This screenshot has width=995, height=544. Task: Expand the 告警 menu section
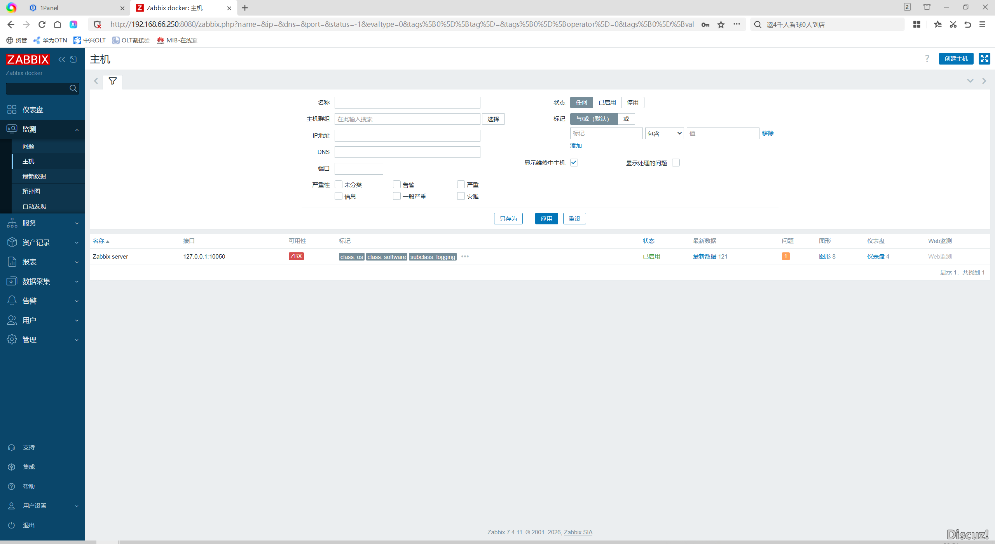tap(42, 301)
